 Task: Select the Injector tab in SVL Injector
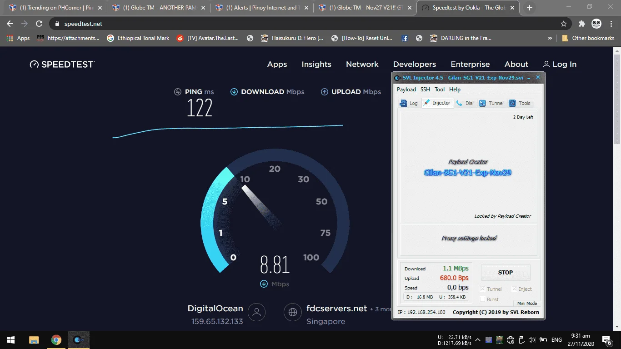[x=437, y=103]
